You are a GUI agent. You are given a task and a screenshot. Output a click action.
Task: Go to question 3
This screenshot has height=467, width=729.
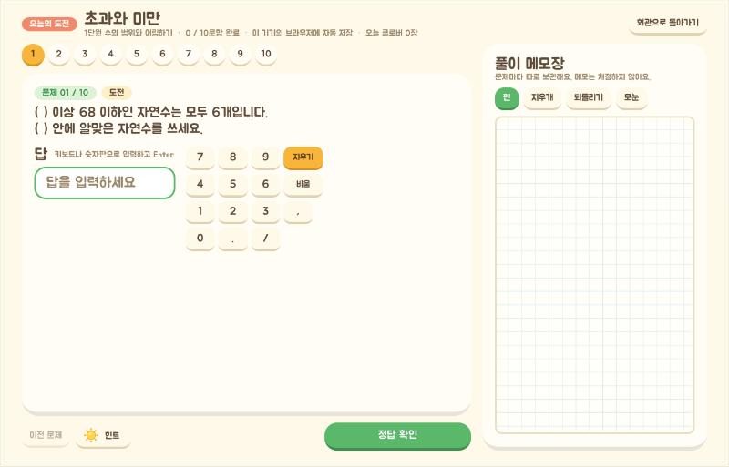click(x=85, y=54)
